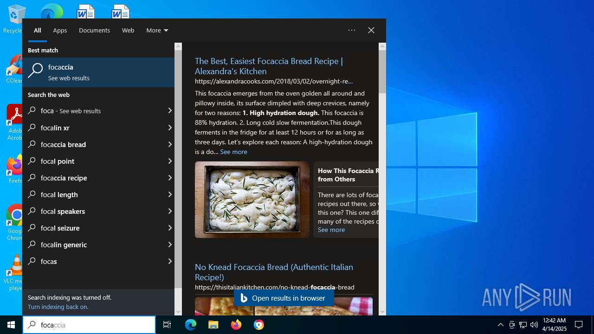Open the Google Chrome desktop shortcut
Image resolution: width=594 pixels, height=334 pixels.
click(x=15, y=223)
